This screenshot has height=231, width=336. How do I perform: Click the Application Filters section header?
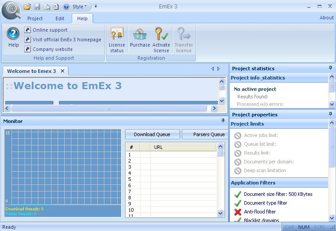pos(279,183)
